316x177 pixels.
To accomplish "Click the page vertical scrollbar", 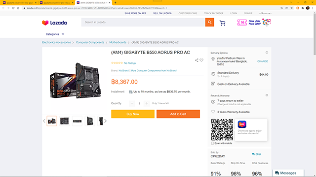I will pyautogui.click(x=315, y=34).
